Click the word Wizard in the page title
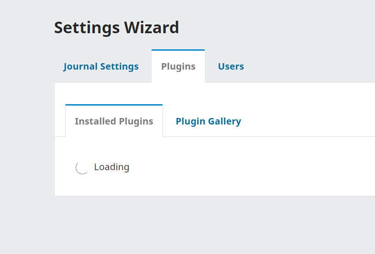 coord(151,28)
